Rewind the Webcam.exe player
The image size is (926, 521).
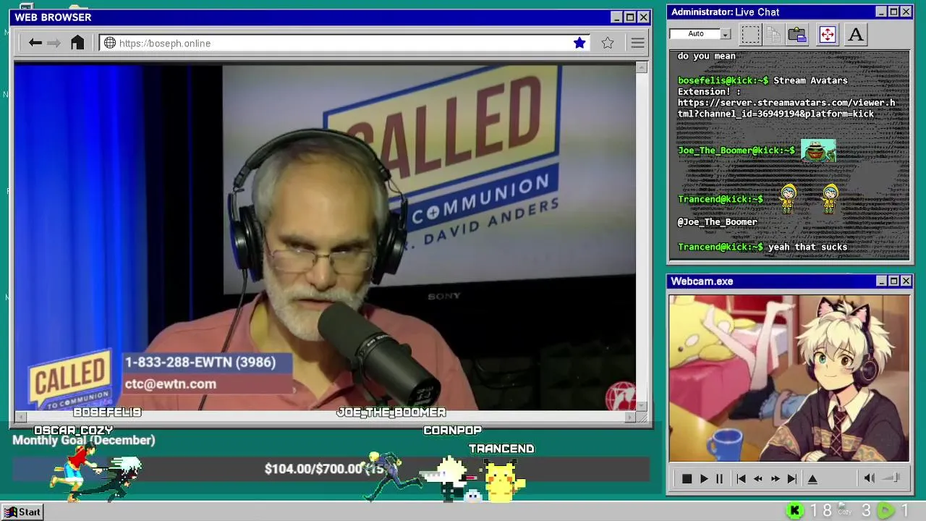click(758, 478)
